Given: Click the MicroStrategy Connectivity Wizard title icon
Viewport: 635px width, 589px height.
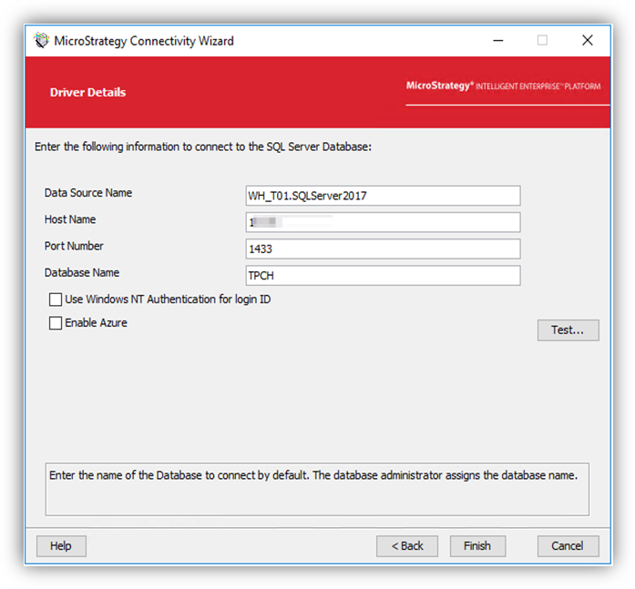Looking at the screenshot, I should (41, 40).
